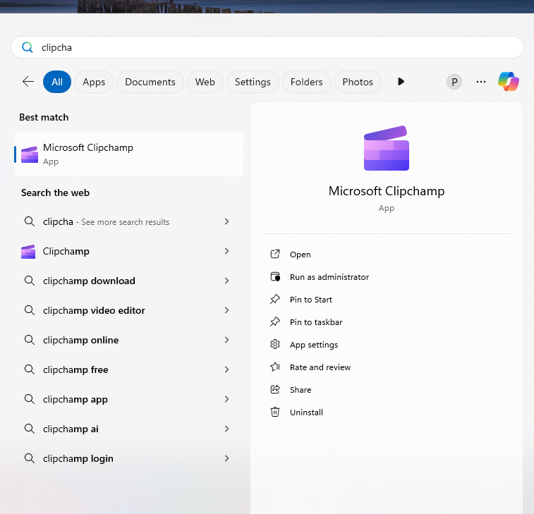
Task: Choose Pin to Start
Action: (311, 300)
